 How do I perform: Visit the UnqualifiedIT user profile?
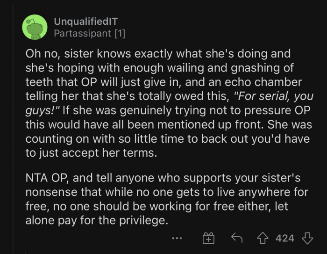(x=85, y=22)
